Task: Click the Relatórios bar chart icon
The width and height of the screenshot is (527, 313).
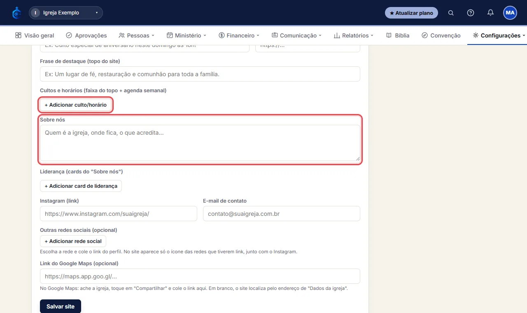Action: click(337, 35)
